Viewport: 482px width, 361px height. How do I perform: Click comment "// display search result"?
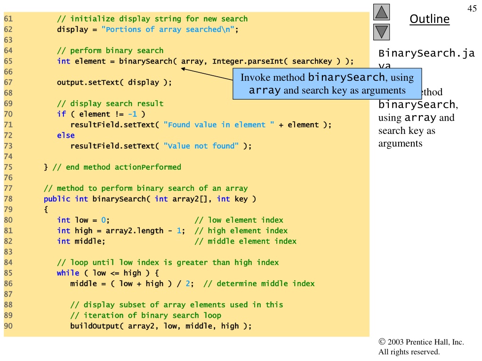coord(110,104)
